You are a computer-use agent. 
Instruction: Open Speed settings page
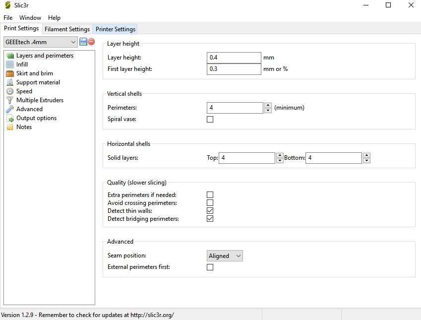(x=24, y=91)
